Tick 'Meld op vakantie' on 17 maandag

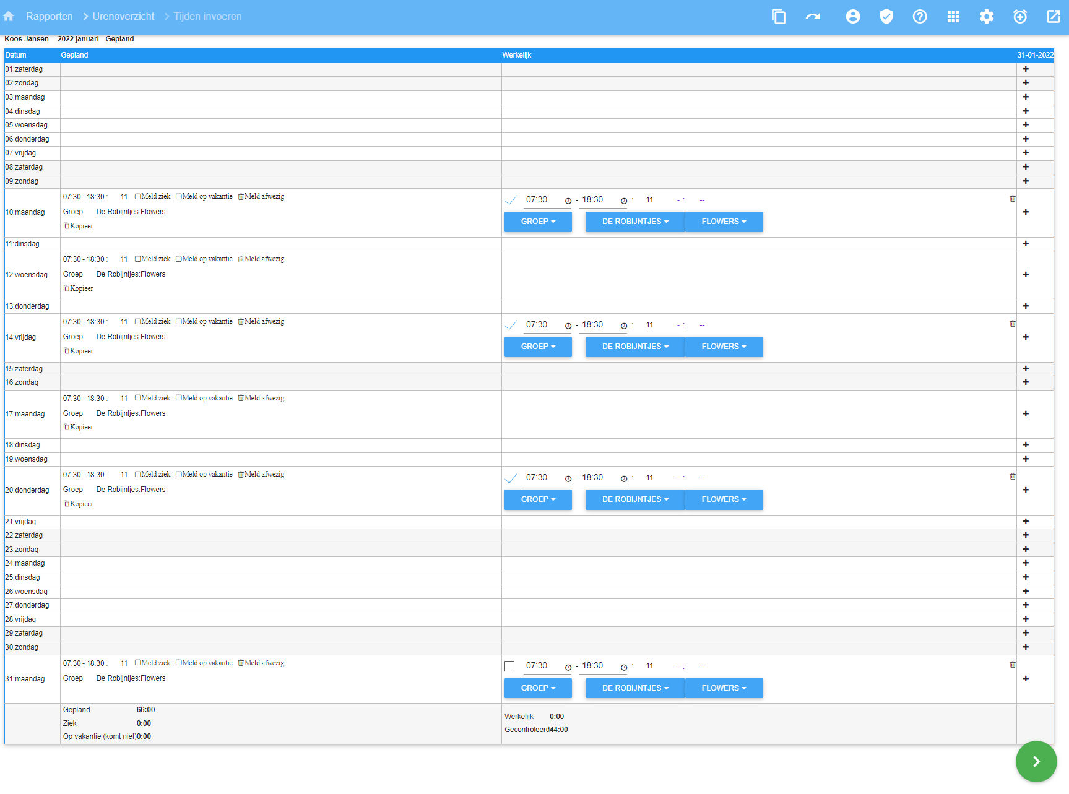pyautogui.click(x=179, y=398)
